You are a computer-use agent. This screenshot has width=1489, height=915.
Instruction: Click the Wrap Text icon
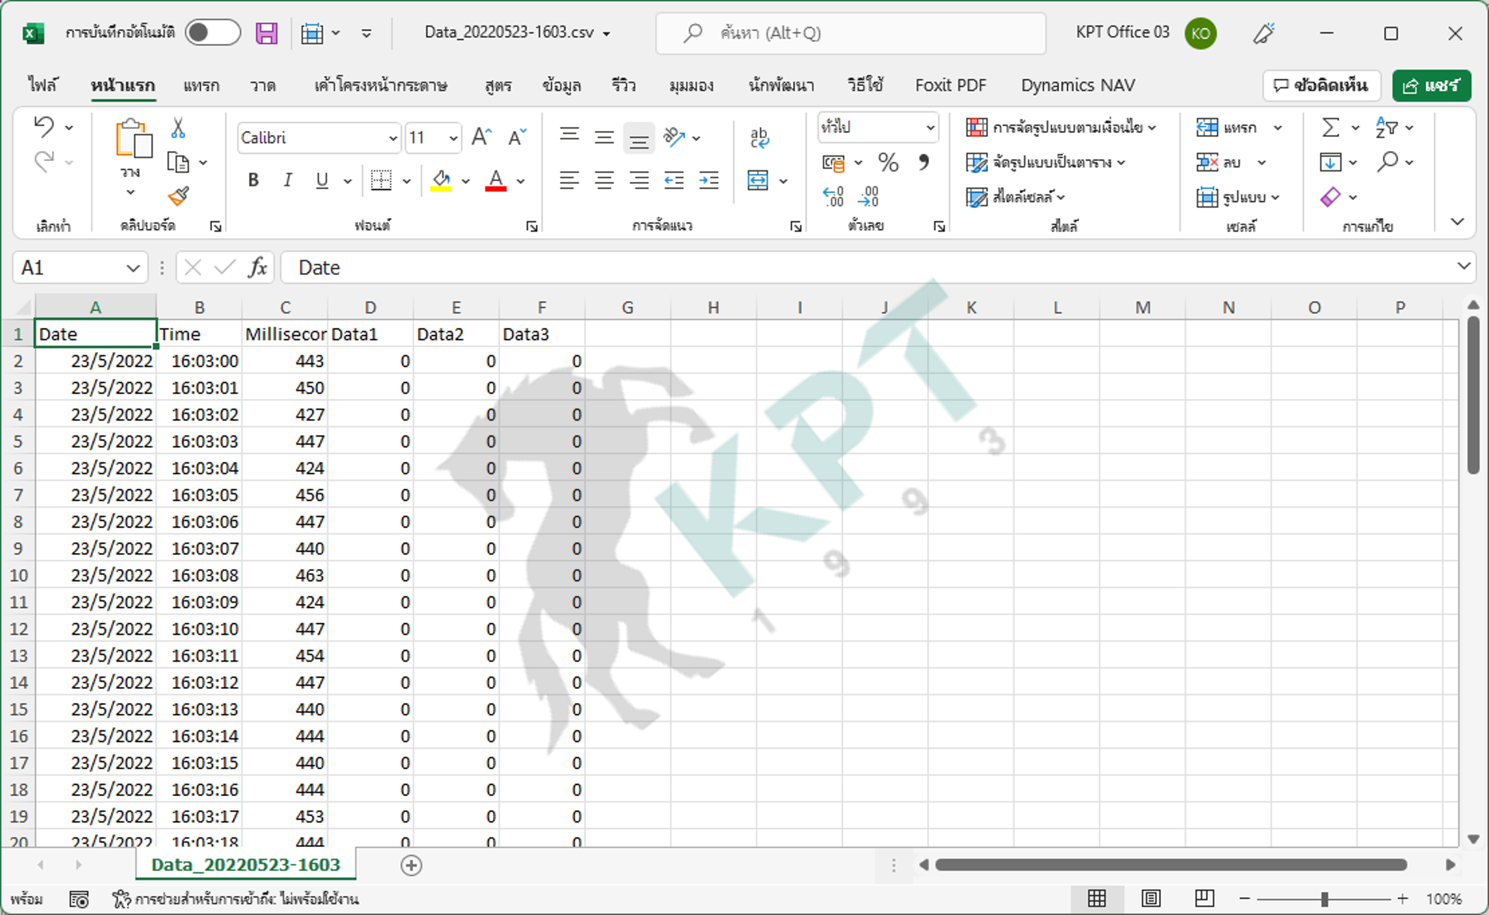click(759, 138)
